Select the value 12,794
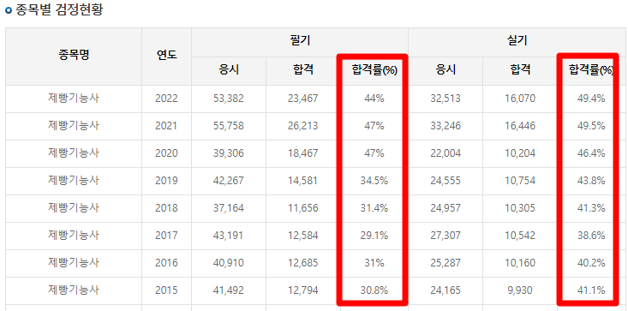 pyautogui.click(x=302, y=290)
